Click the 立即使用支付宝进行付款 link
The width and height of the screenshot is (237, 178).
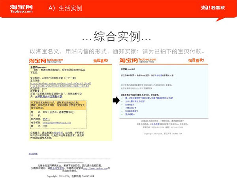pyautogui.click(x=49, y=97)
